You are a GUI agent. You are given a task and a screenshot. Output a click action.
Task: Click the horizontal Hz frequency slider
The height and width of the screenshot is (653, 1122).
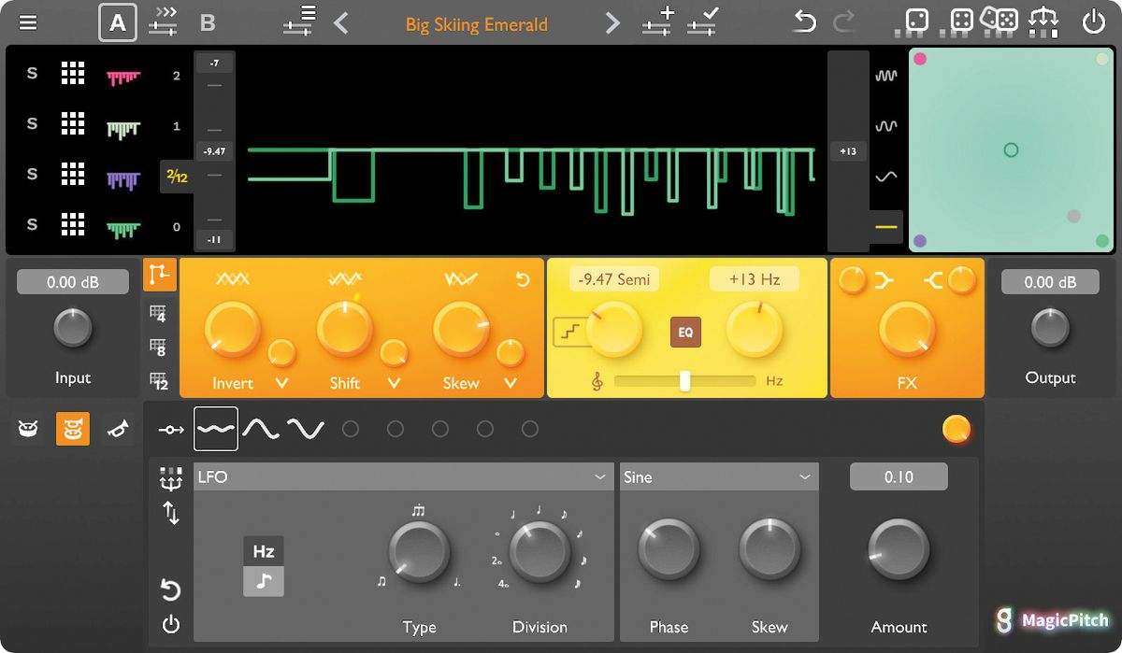click(685, 380)
